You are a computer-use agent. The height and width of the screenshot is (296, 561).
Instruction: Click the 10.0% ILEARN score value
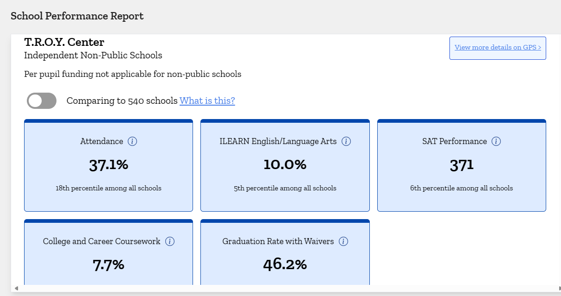(285, 164)
